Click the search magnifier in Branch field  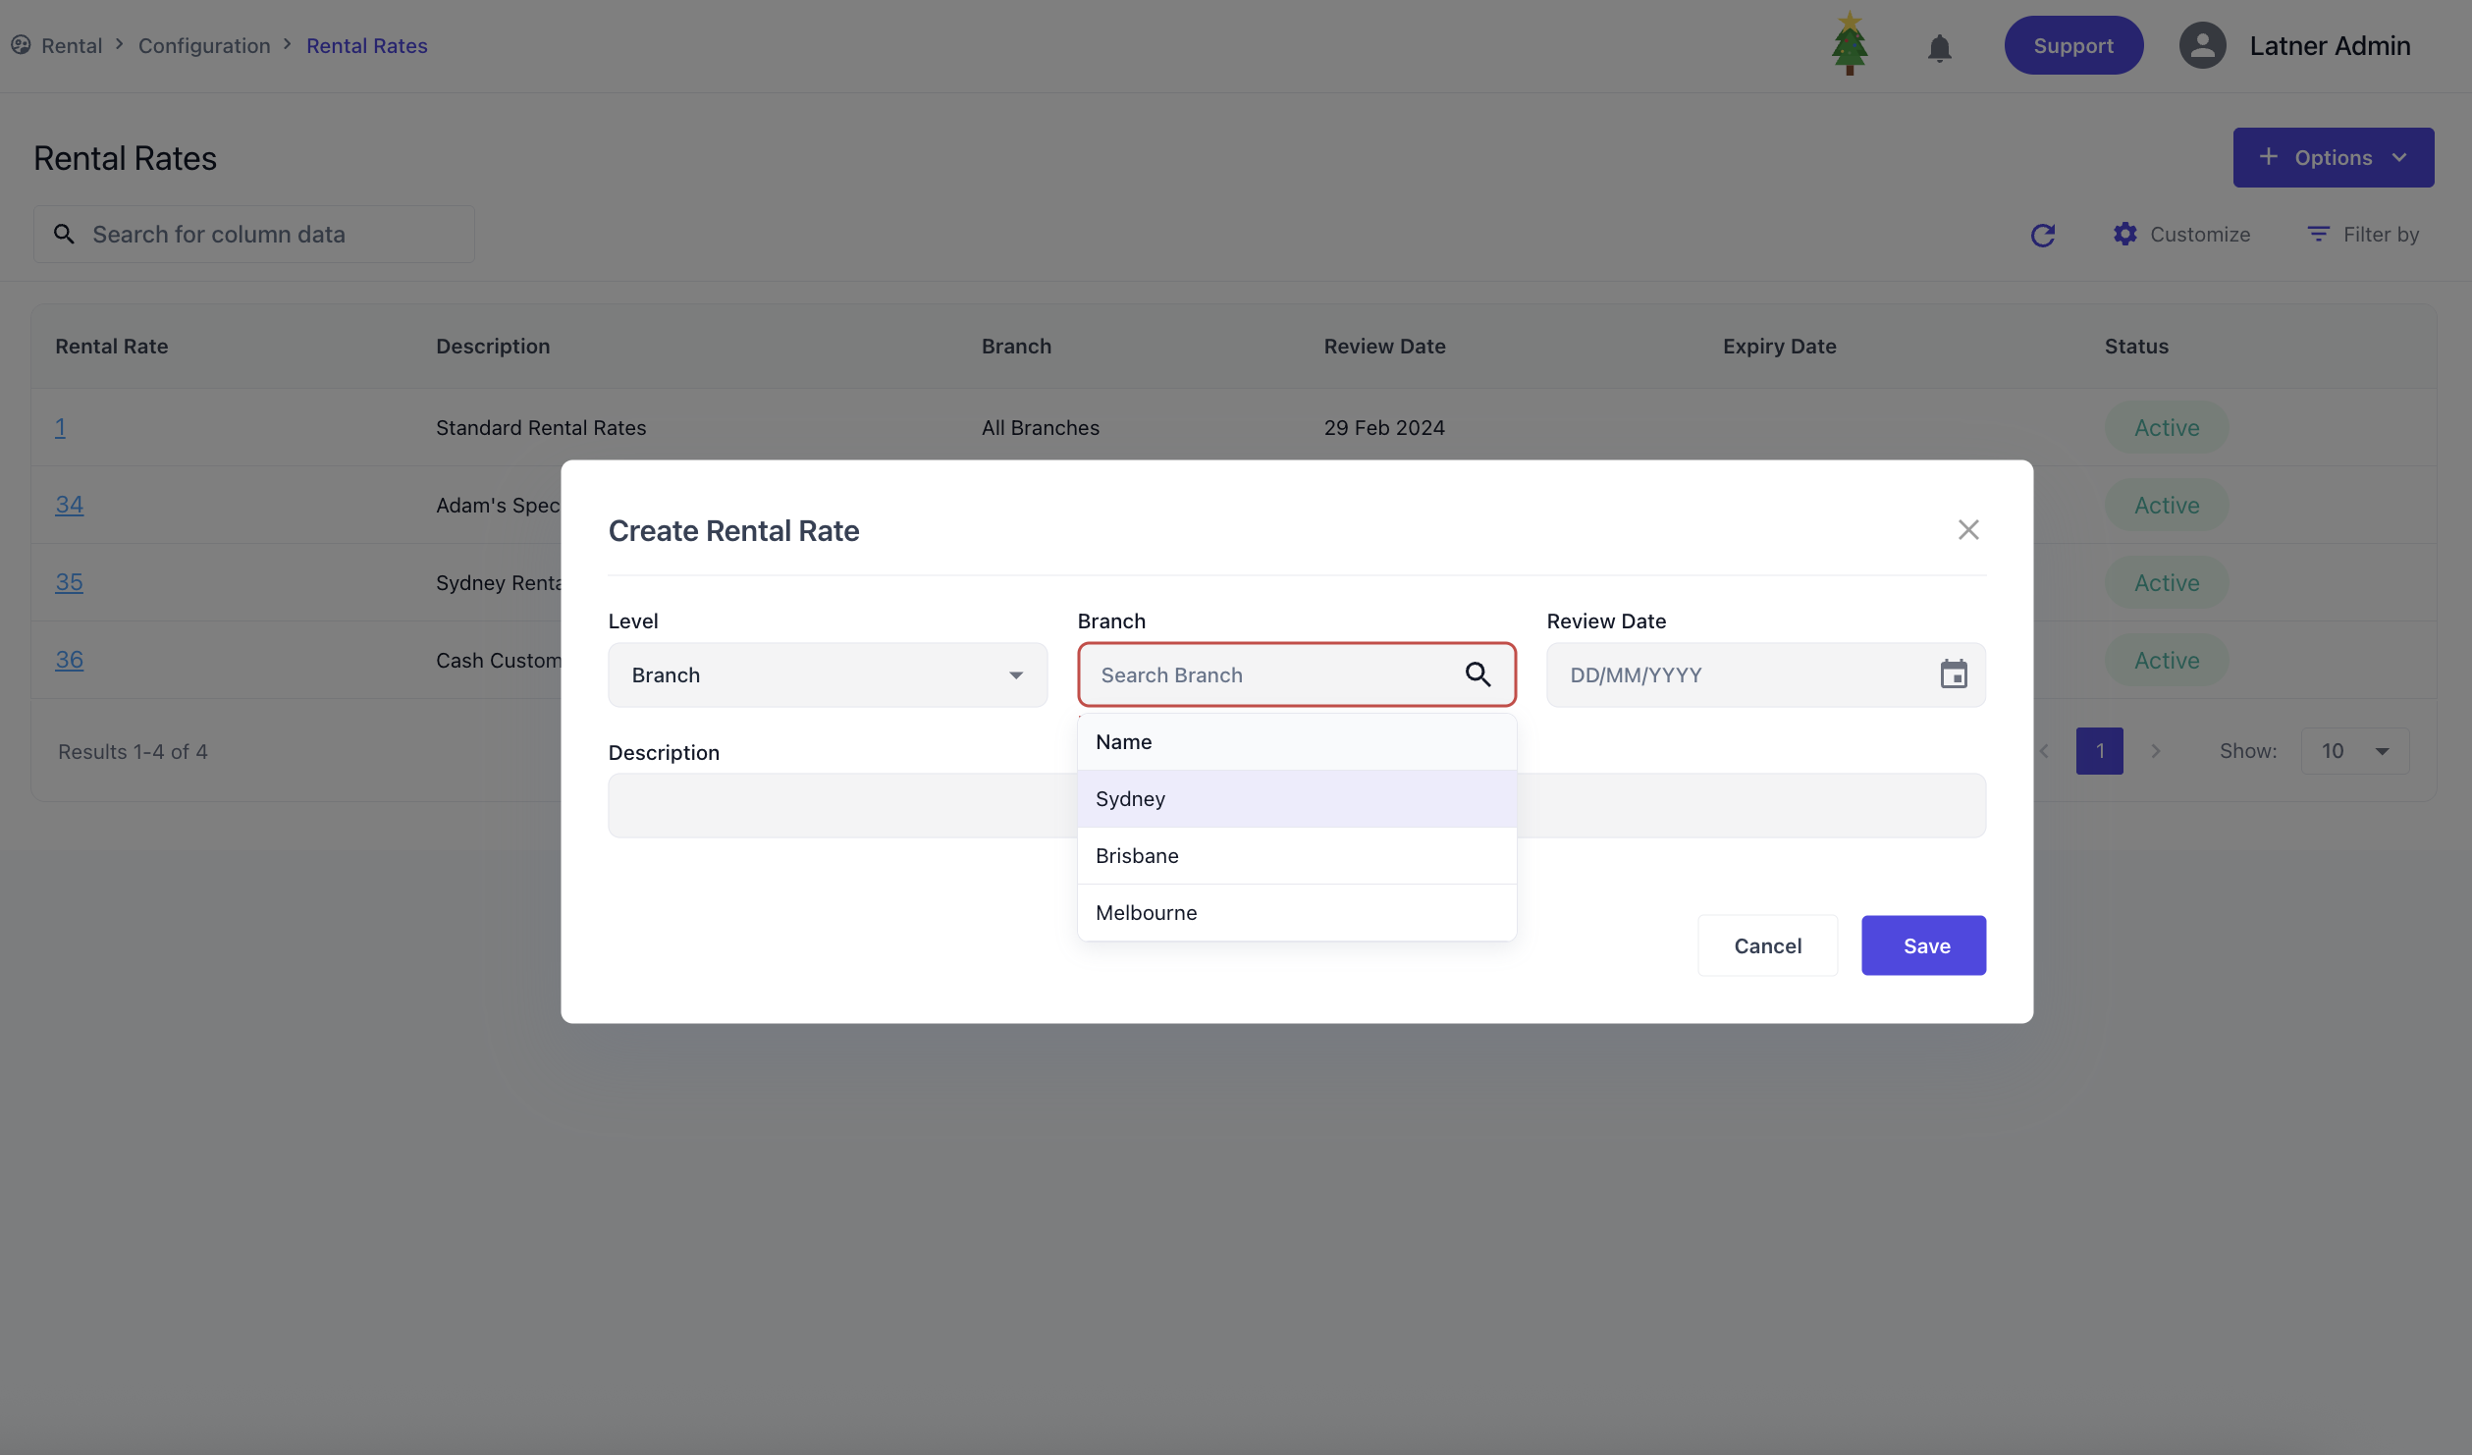[x=1478, y=674]
